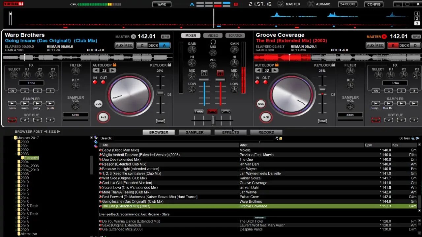Click right deck REC button

(x=380, y=45)
